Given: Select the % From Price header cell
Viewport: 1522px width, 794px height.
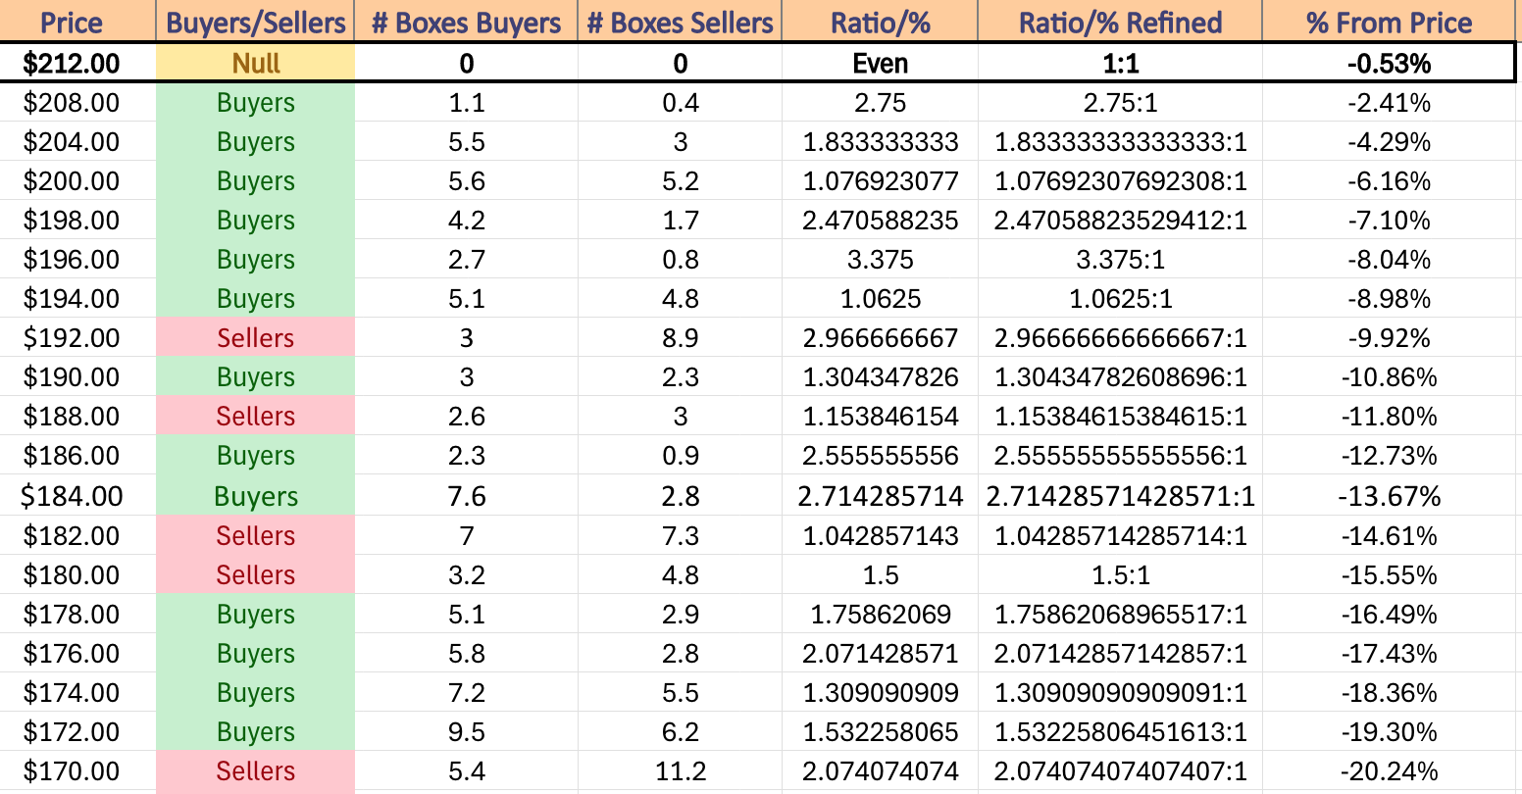Looking at the screenshot, I should pos(1390,22).
